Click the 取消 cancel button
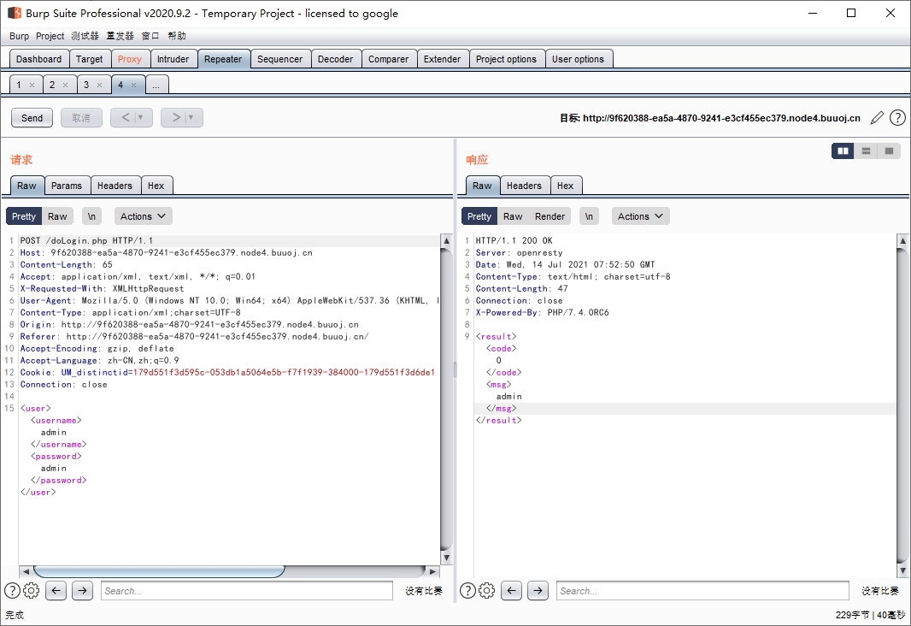 pyautogui.click(x=81, y=118)
